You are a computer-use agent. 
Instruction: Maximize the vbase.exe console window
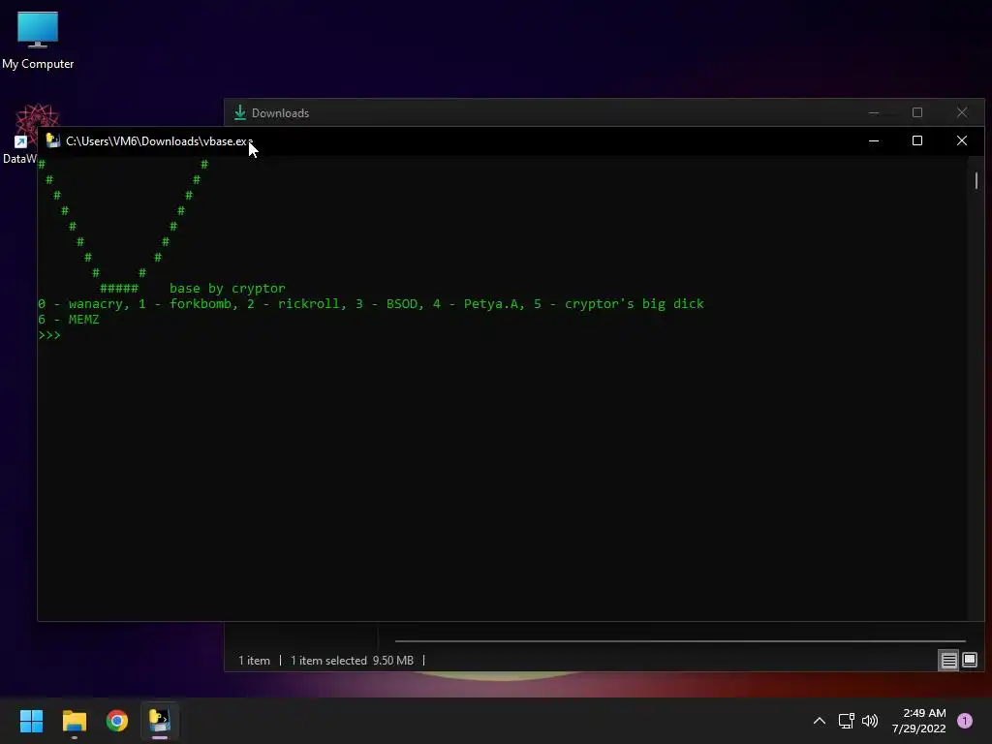pyautogui.click(x=917, y=140)
